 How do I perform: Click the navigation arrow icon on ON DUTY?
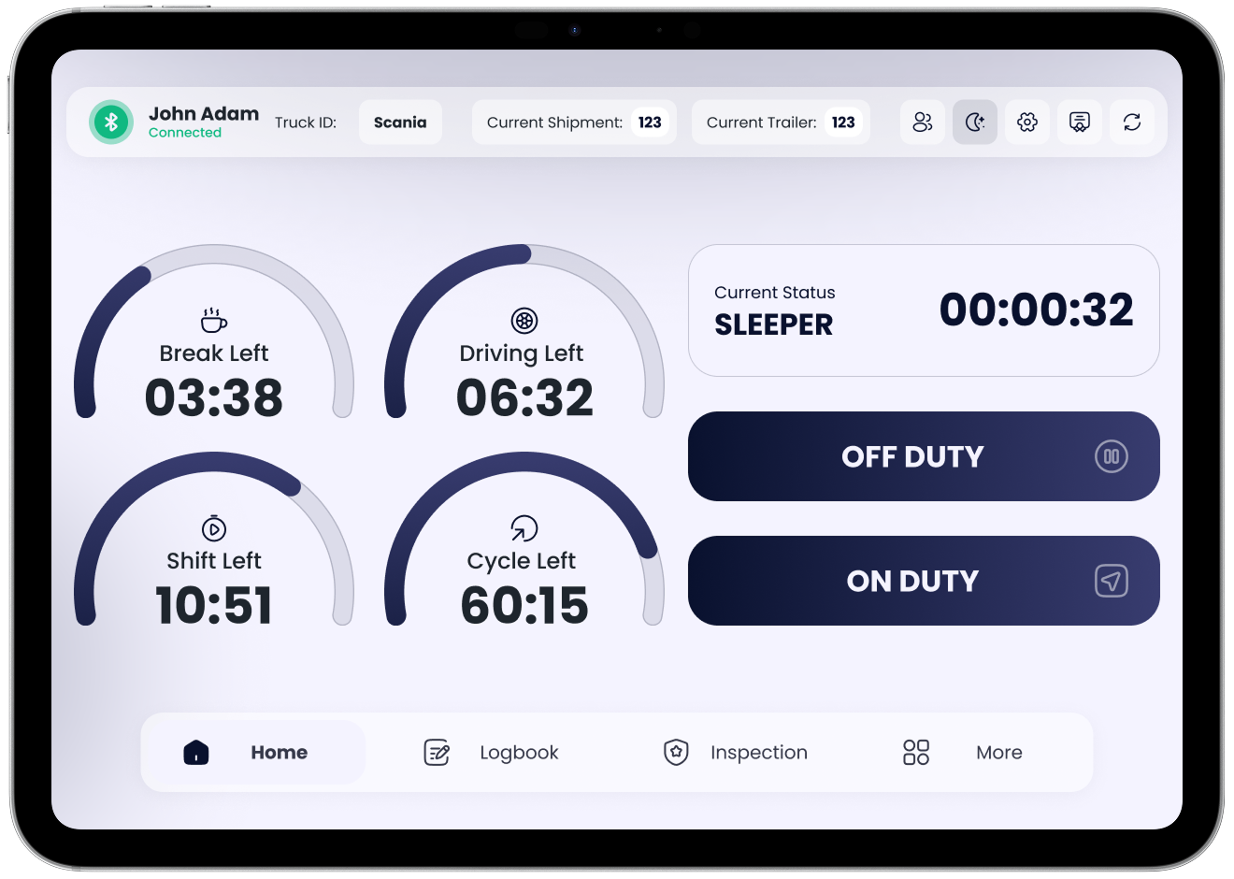(x=1112, y=581)
